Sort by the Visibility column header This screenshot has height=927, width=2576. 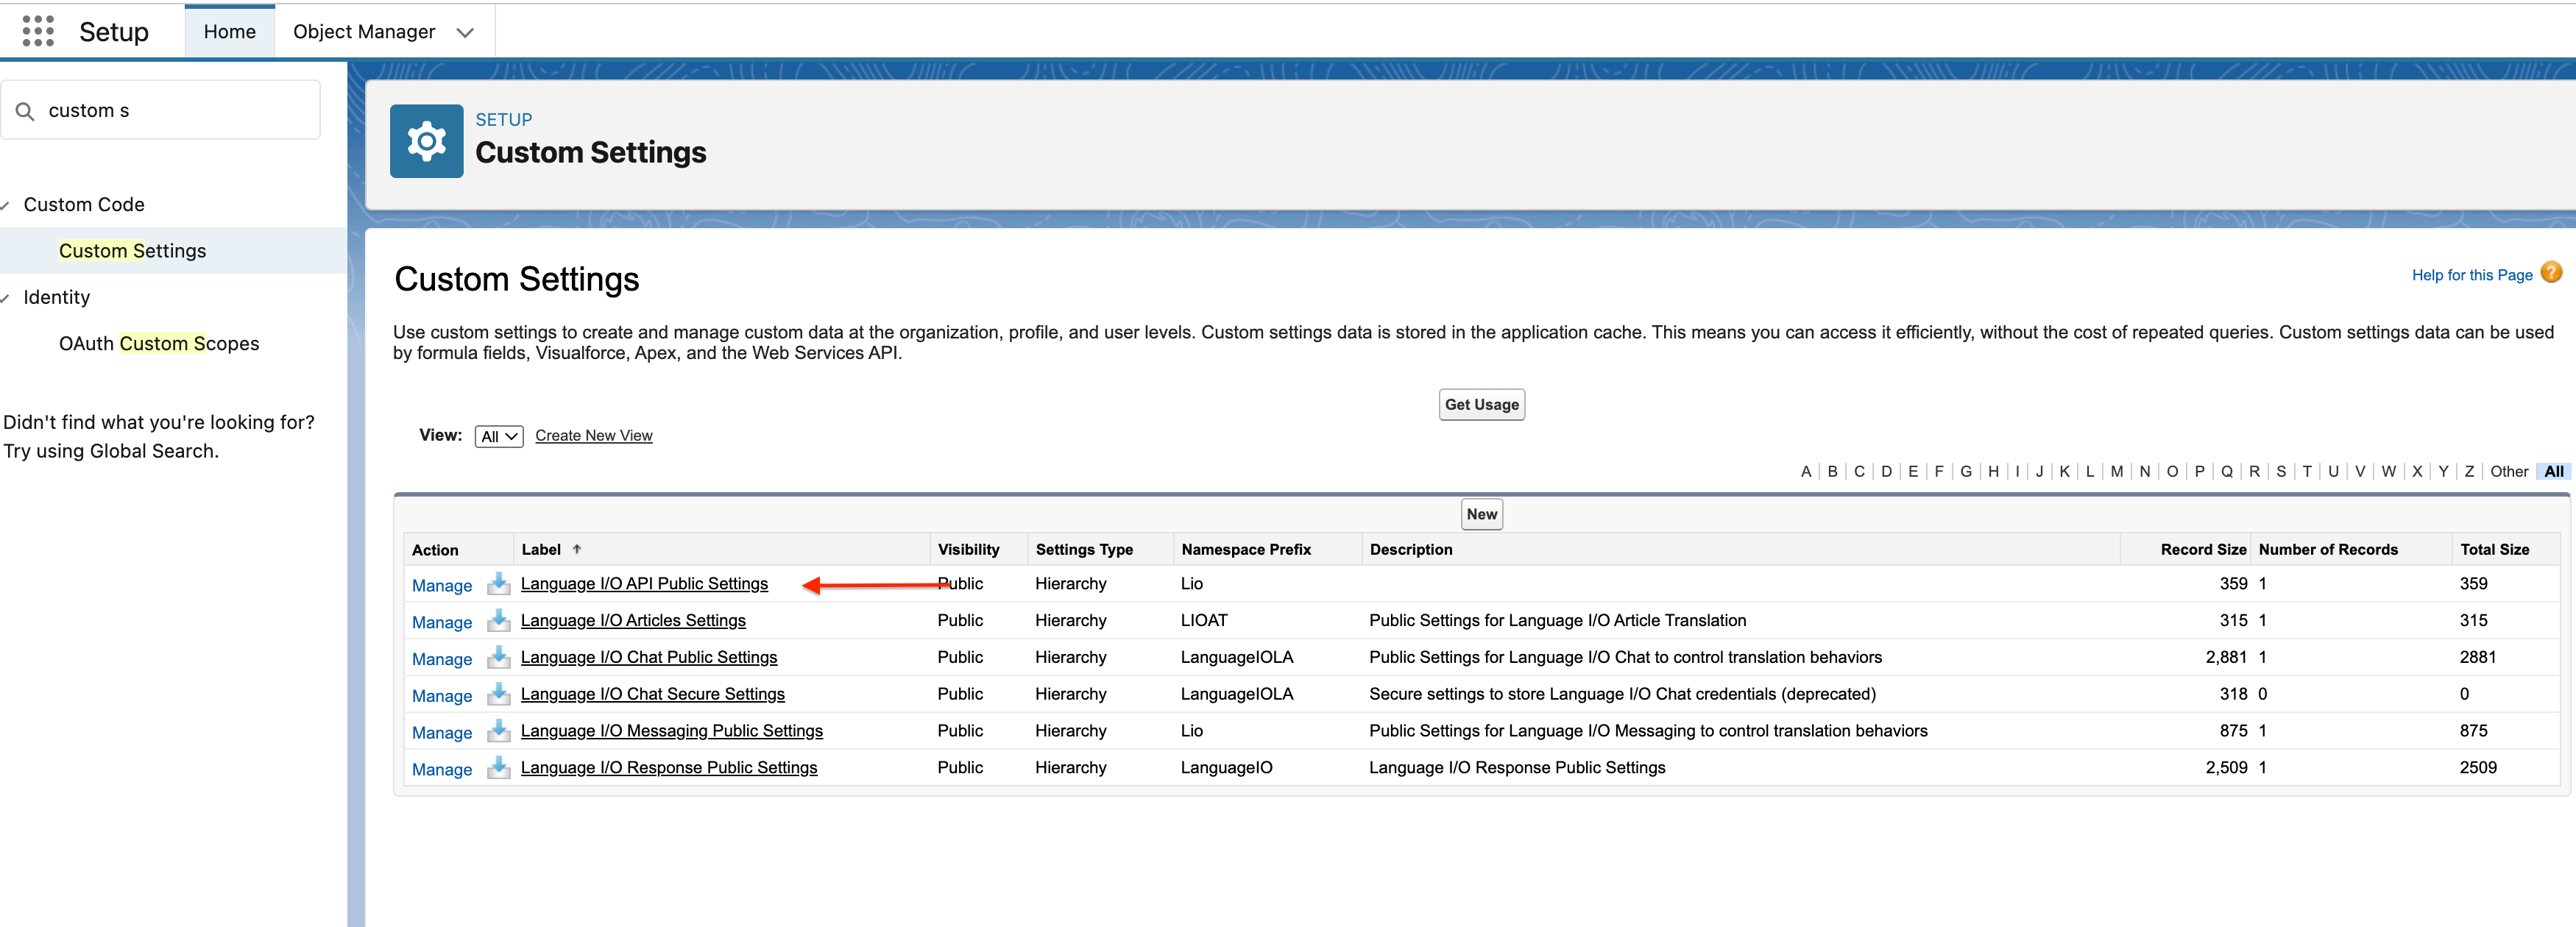coord(968,549)
